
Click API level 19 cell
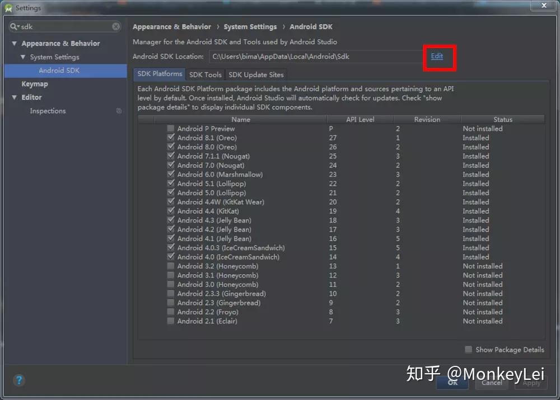coord(333,211)
